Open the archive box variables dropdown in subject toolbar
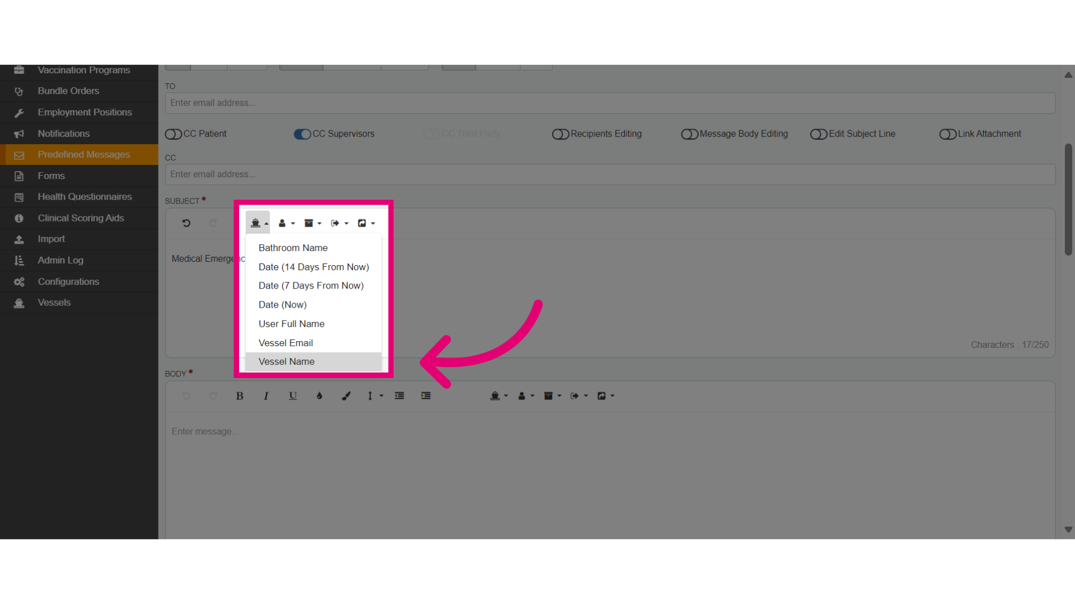This screenshot has height=604, width=1075. (313, 223)
